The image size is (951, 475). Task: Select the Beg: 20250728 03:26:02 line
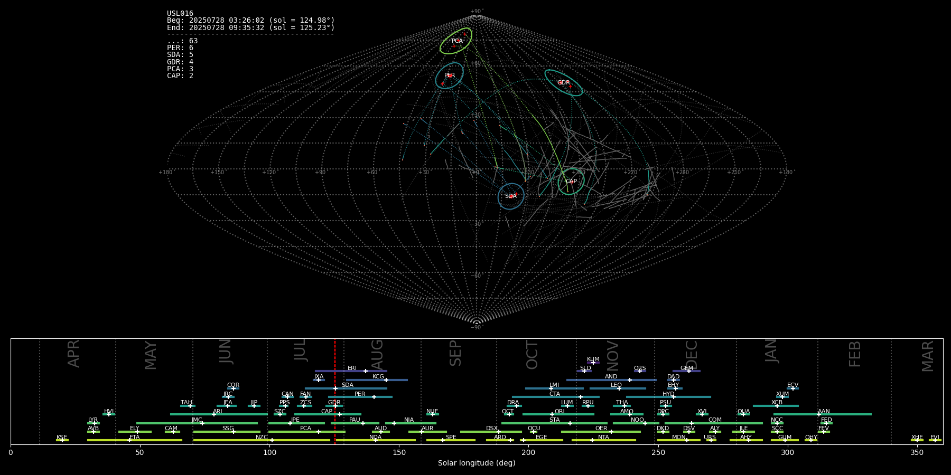coord(251,21)
